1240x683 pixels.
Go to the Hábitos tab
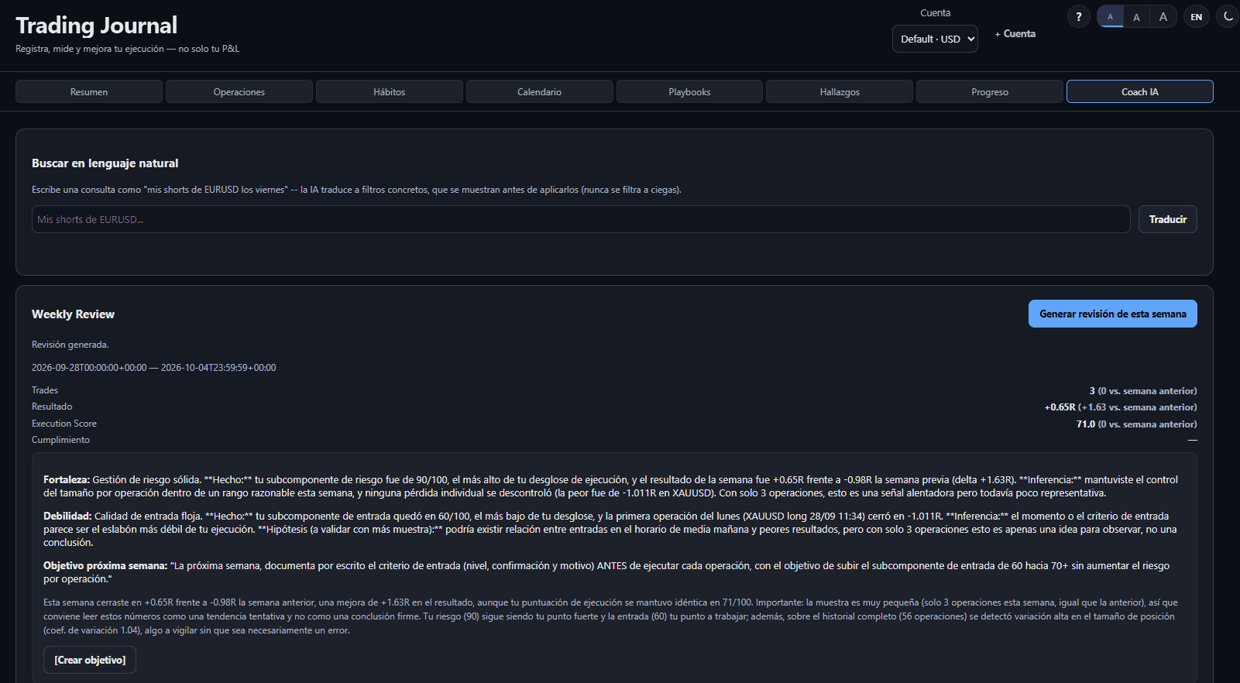(x=390, y=91)
